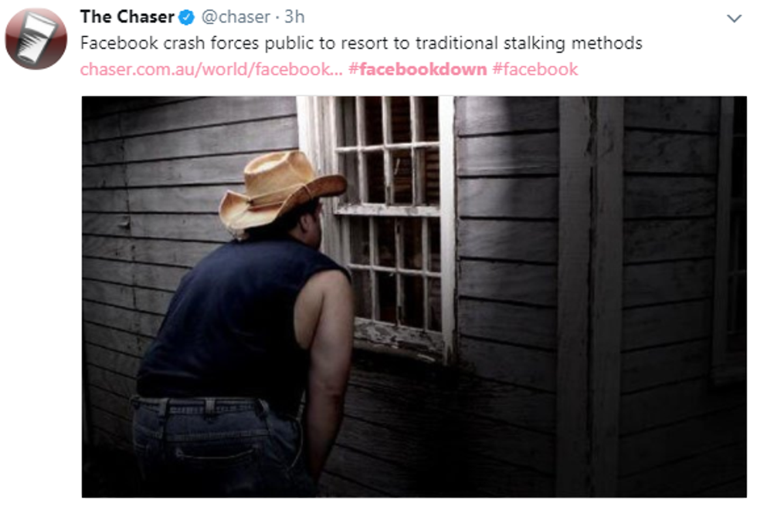Open the chaser.com.au/world/facebook article link

tap(212, 69)
